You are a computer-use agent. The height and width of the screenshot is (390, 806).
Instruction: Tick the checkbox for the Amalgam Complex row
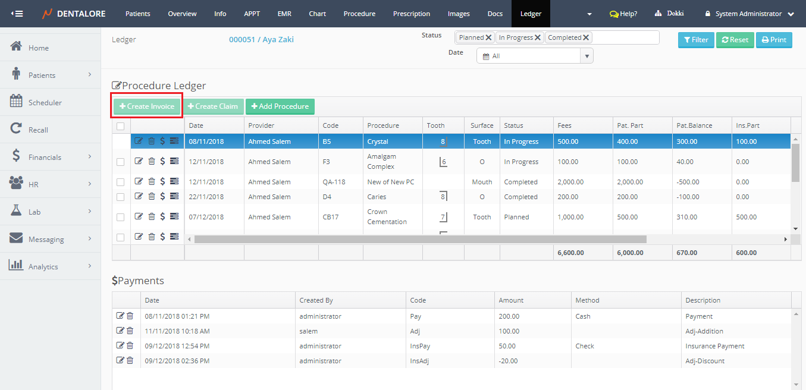pos(121,162)
